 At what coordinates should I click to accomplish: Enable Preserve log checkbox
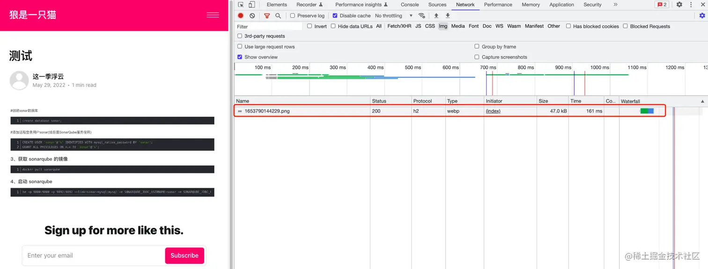(293, 15)
